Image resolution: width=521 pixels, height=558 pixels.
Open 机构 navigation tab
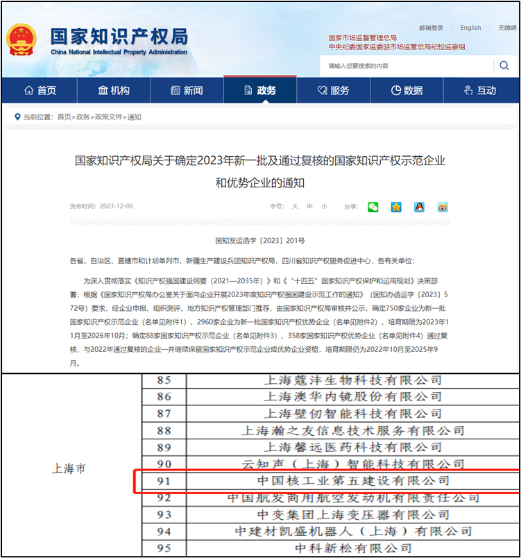coord(114,90)
